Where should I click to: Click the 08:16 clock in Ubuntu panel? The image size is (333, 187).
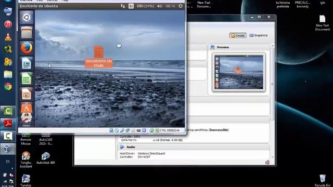[170, 6]
